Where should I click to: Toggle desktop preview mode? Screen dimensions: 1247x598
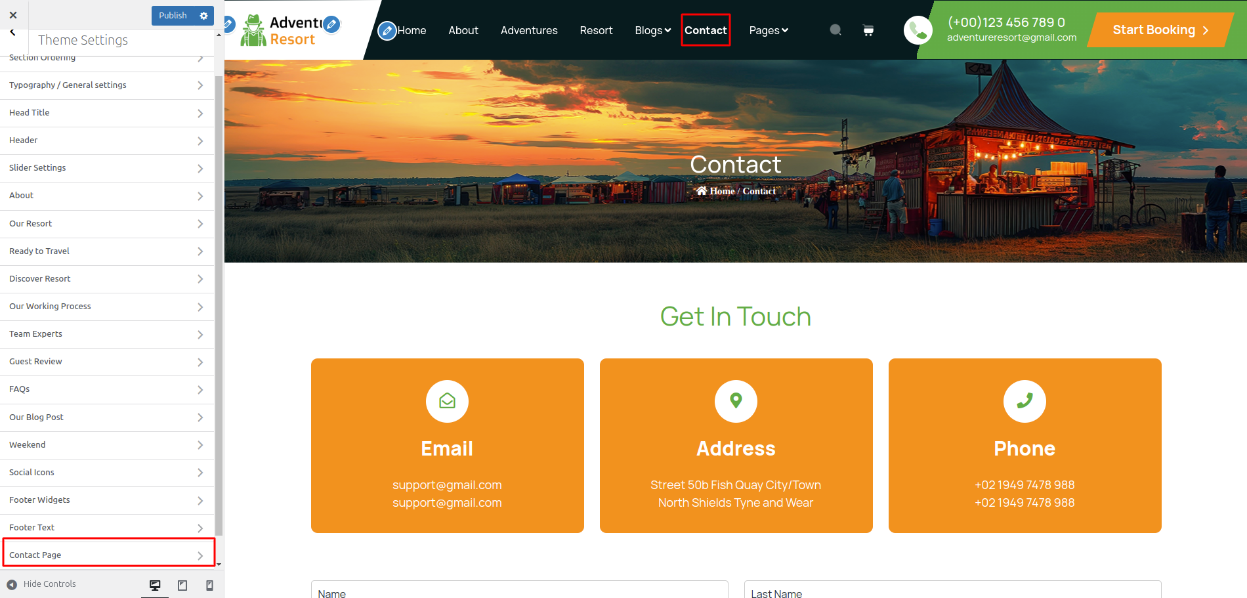155,584
